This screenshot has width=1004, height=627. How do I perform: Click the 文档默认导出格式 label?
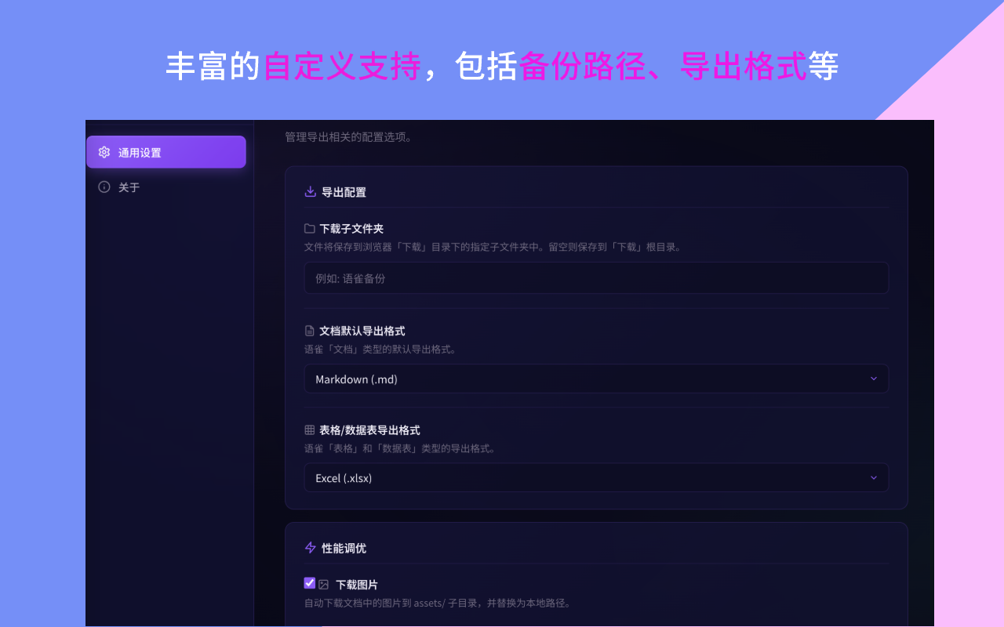[362, 332]
